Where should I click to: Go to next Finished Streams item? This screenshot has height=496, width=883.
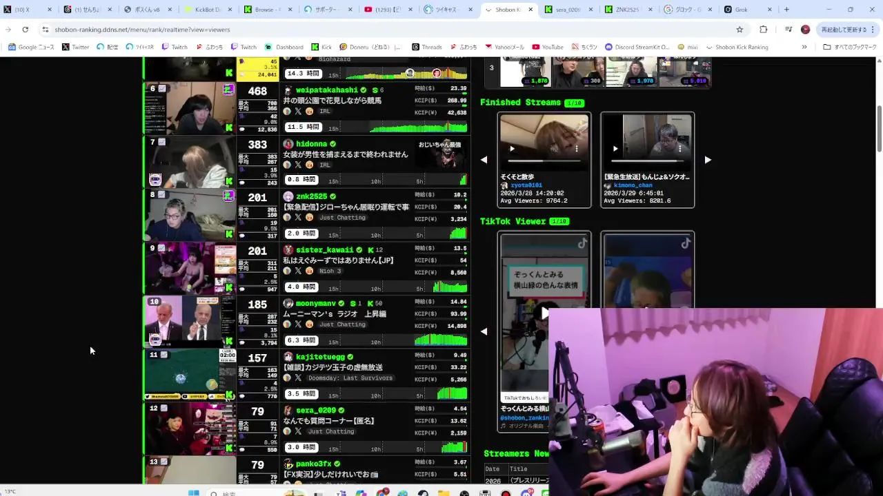(708, 160)
